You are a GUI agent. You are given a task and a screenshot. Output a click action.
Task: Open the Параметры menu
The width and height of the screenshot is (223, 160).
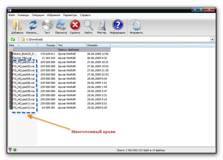tap(70, 15)
